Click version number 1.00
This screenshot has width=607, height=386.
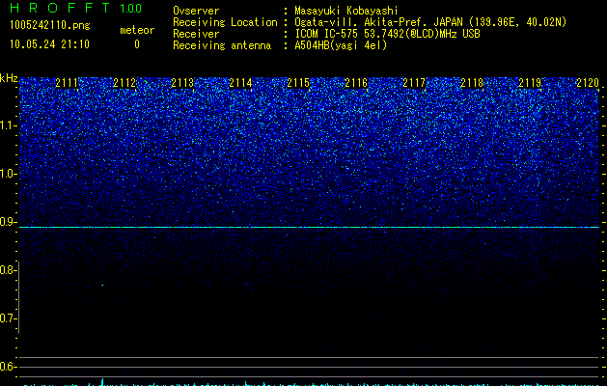coord(131,9)
